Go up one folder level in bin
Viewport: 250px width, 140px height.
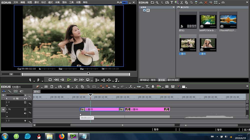162,2
